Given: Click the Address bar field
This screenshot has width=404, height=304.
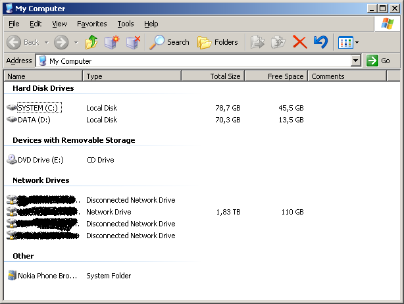Looking at the screenshot, I should tap(198, 61).
